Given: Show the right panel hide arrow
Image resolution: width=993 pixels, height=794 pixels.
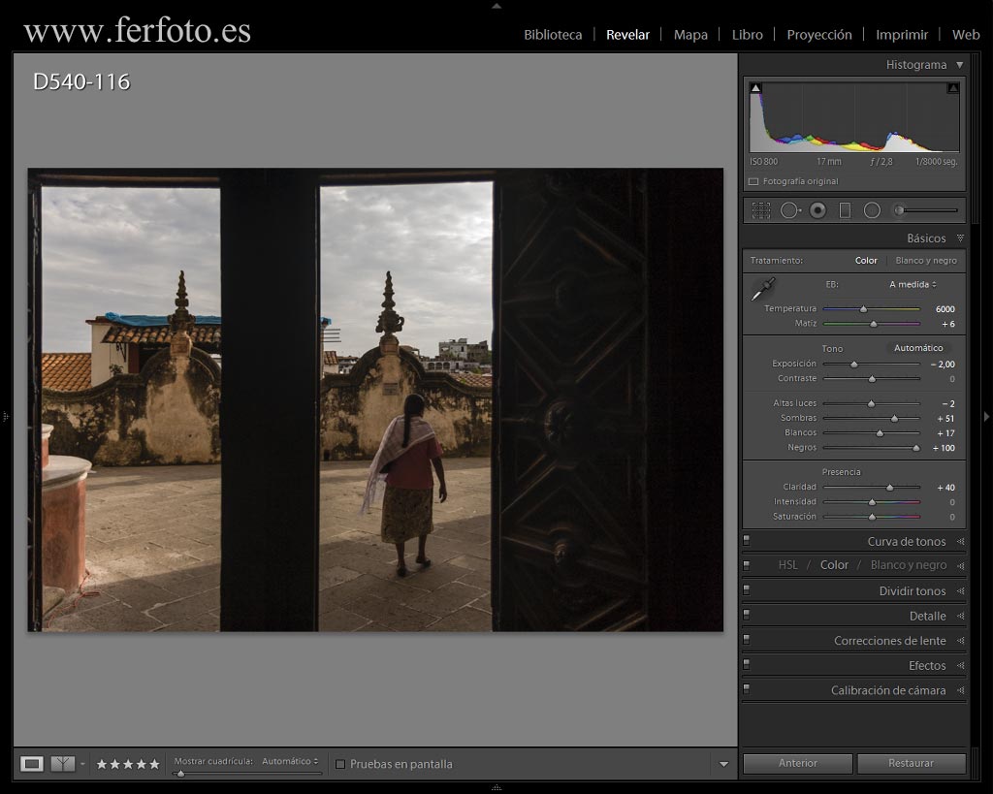Looking at the screenshot, I should tap(986, 417).
